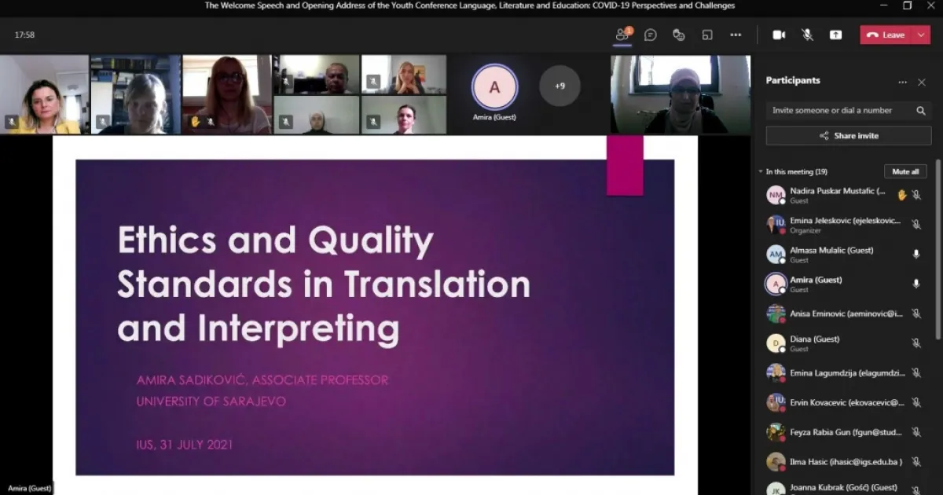The image size is (943, 495).
Task: Select Amira (Guest) in participants list
Action: 816,284
